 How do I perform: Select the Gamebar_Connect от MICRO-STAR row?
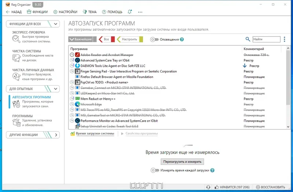177,88
